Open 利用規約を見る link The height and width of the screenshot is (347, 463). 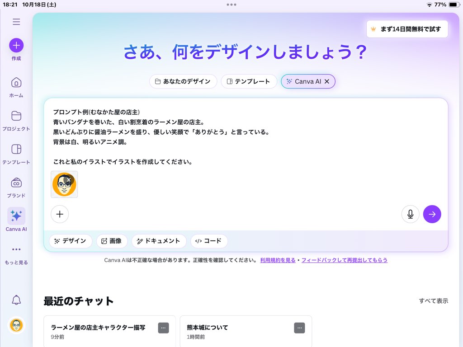pyautogui.click(x=278, y=260)
